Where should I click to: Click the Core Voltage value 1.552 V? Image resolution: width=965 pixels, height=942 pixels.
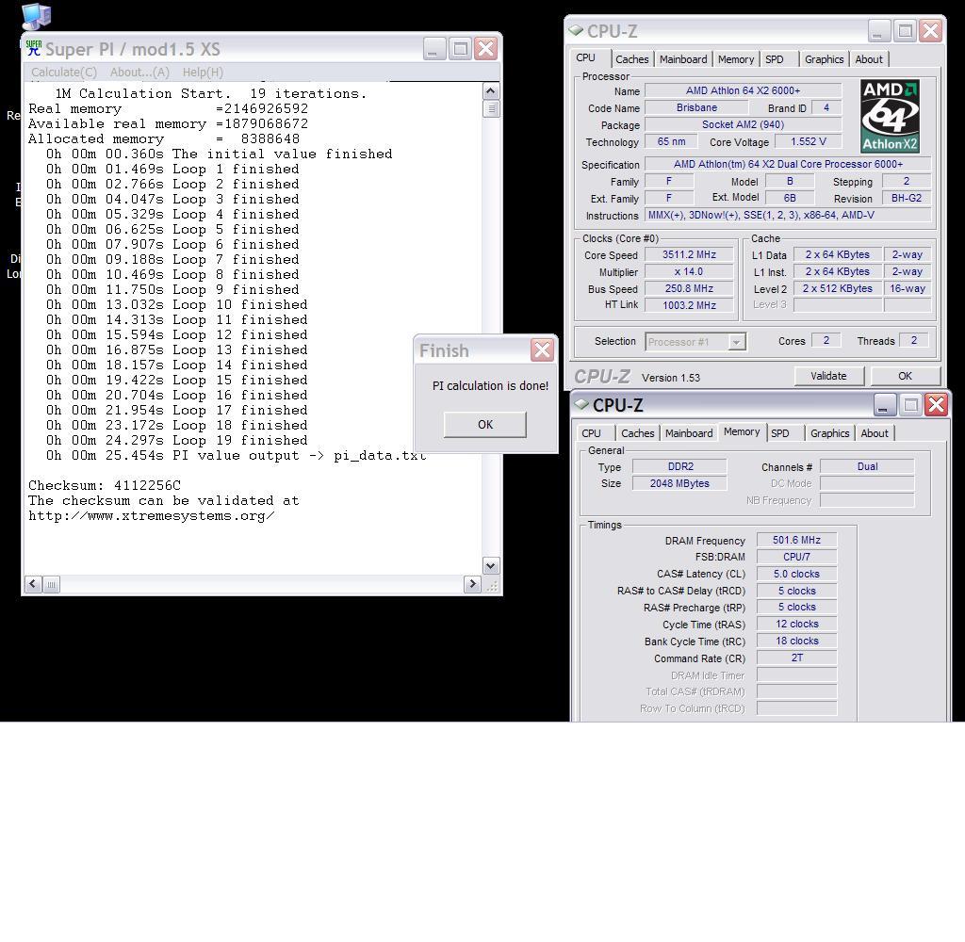pyautogui.click(x=808, y=141)
